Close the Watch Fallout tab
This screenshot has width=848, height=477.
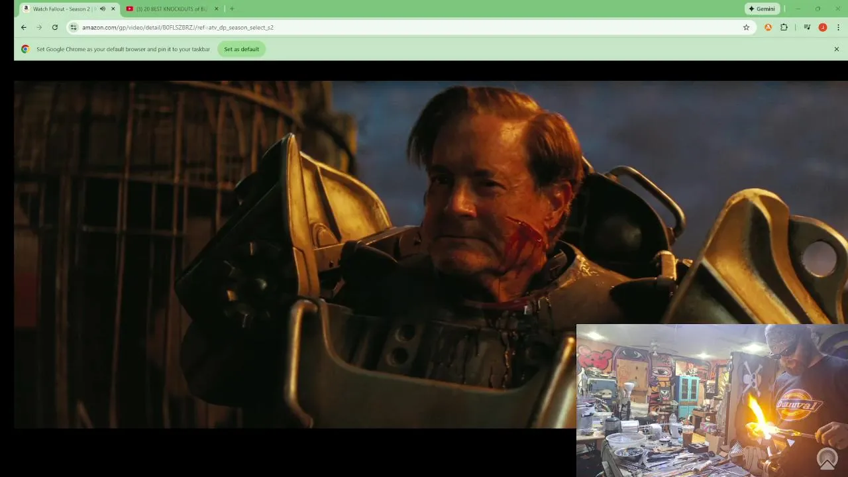click(113, 9)
